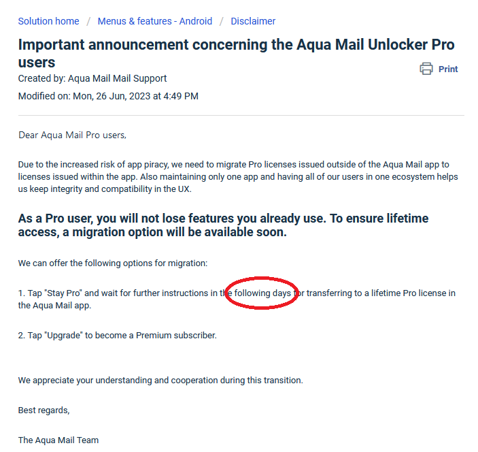Click the 'Created by: Aqua Mail Mail Support' line
478x452 pixels.
coord(92,78)
